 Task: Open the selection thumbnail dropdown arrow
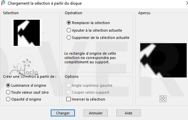pos(43,33)
